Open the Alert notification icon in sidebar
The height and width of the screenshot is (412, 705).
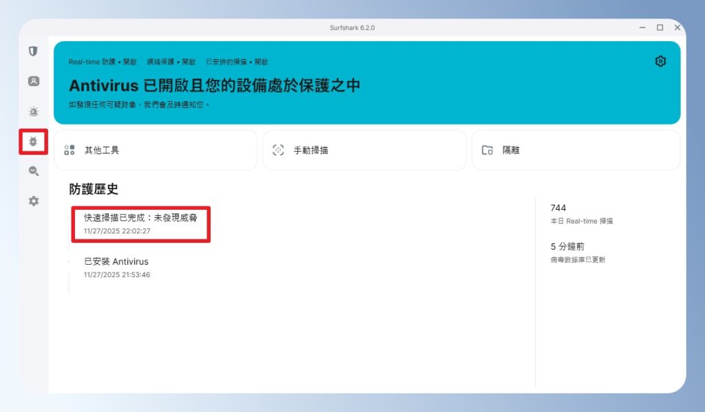(33, 111)
